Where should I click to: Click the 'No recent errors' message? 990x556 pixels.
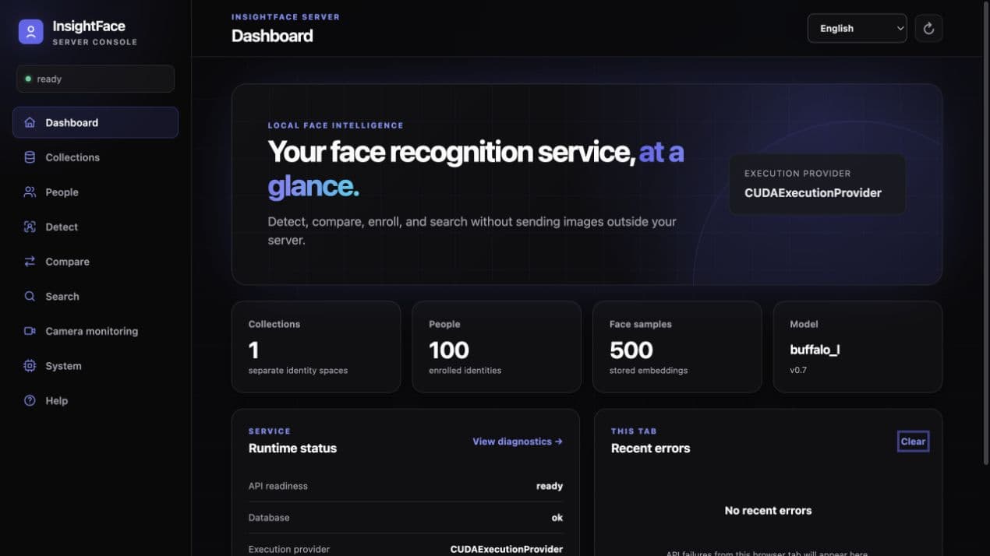(768, 511)
